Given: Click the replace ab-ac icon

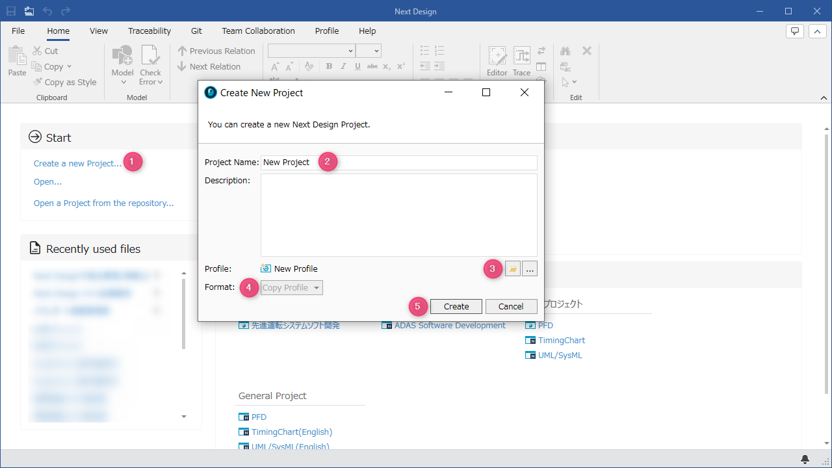Looking at the screenshot, I should (565, 66).
